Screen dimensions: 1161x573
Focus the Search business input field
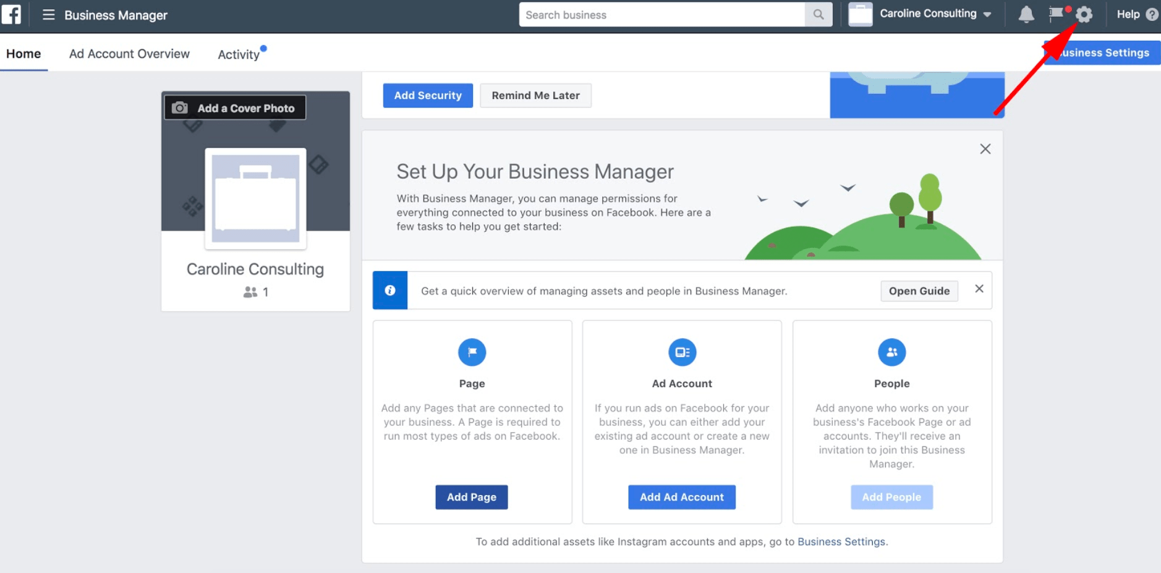point(661,15)
